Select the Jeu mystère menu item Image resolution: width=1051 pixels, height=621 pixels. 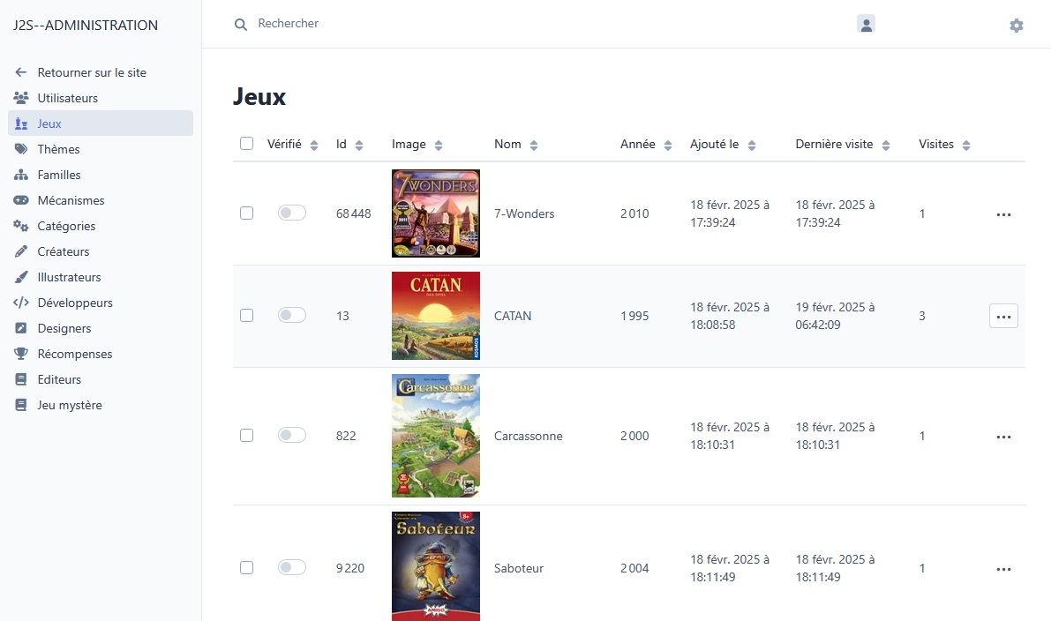coord(20,405)
